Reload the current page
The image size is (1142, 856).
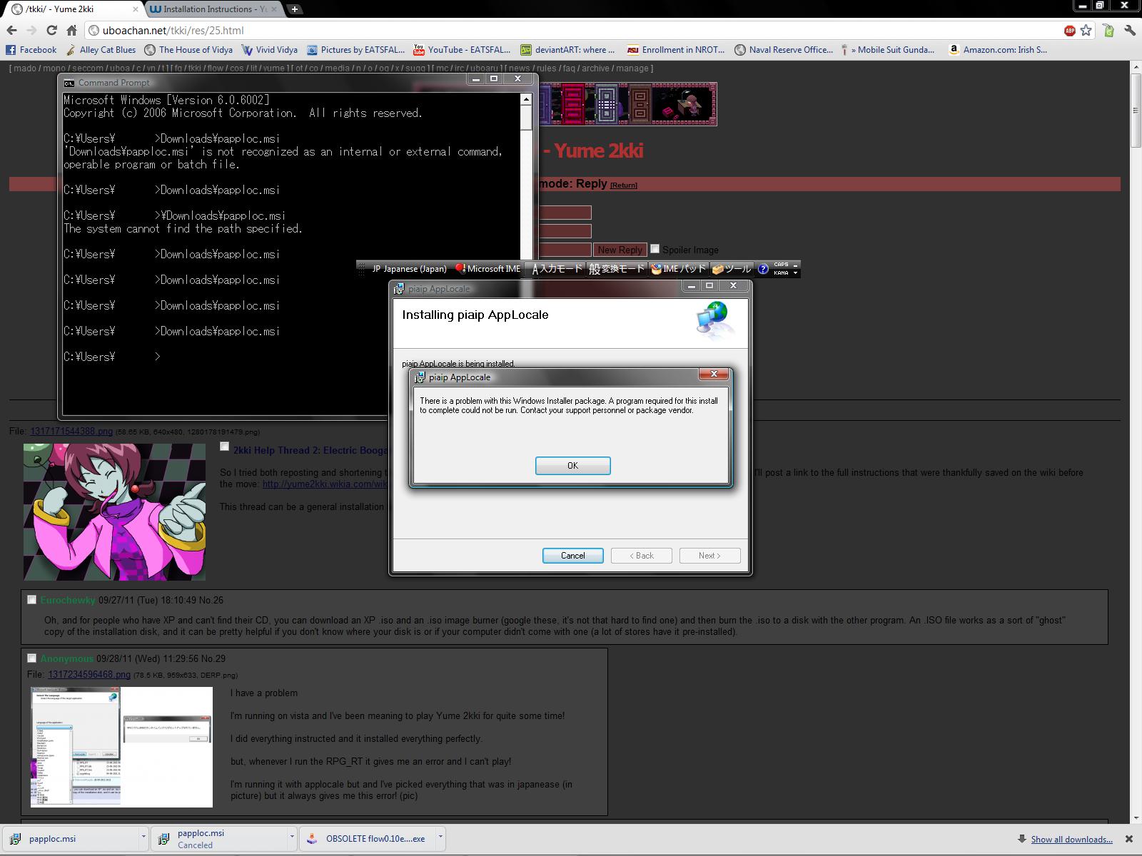[x=51, y=31]
